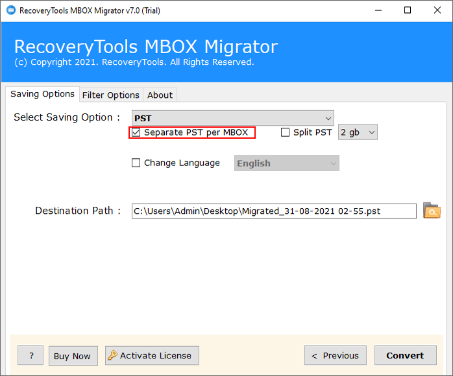Image resolution: width=453 pixels, height=376 pixels.
Task: Click the Buy Now button
Action: pyautogui.click(x=73, y=356)
